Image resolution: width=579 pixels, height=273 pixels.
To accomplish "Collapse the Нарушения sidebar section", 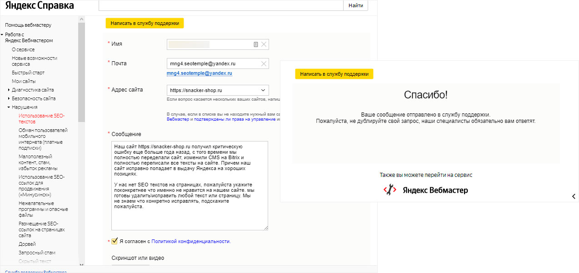I will tap(9, 107).
